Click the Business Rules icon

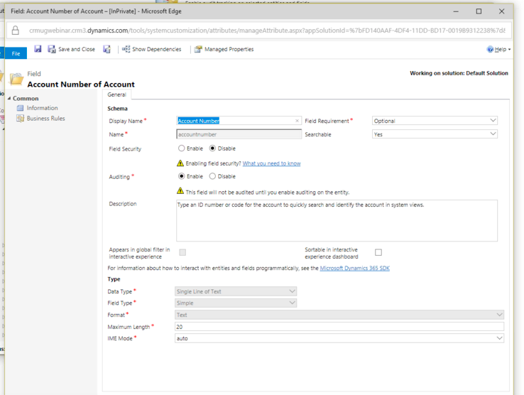click(x=20, y=119)
